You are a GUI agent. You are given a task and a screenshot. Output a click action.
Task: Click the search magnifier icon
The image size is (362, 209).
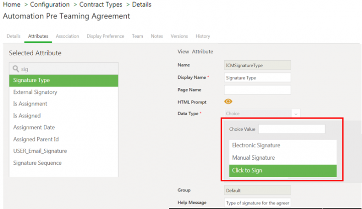pyautogui.click(x=16, y=69)
